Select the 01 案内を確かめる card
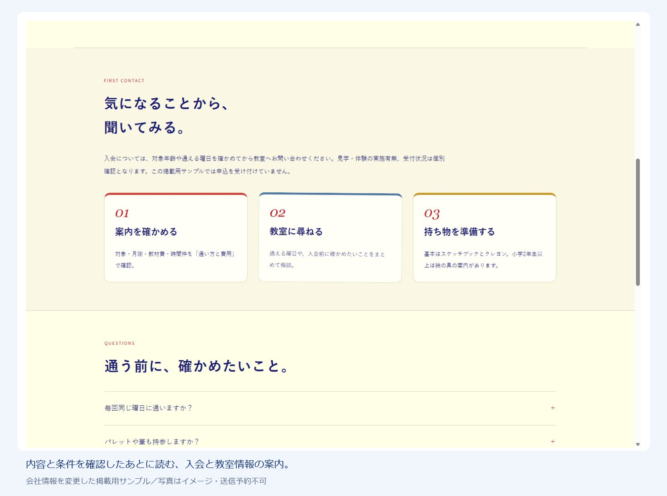This screenshot has height=496, width=667. click(x=176, y=238)
